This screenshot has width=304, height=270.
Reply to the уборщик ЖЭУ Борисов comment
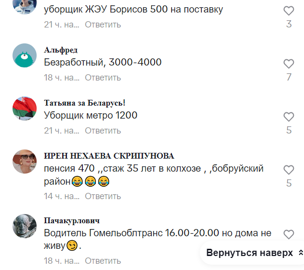coord(103,25)
